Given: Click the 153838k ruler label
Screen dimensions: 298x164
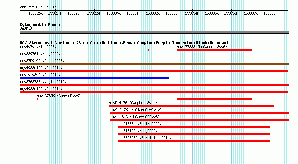Looking at the screenshot, I should tap(270, 13).
